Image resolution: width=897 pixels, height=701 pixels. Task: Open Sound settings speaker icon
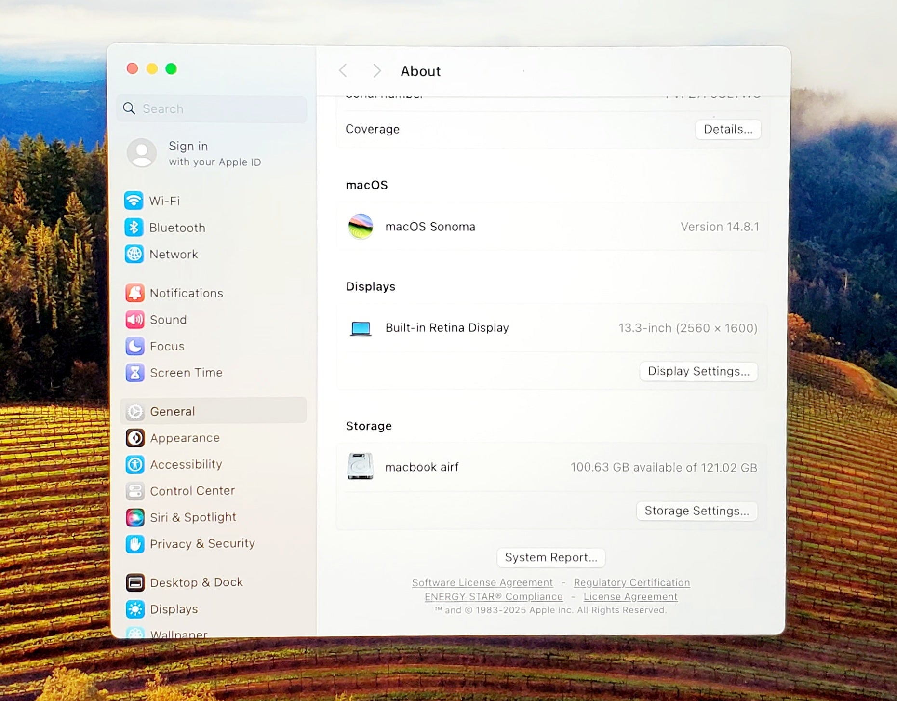(135, 320)
